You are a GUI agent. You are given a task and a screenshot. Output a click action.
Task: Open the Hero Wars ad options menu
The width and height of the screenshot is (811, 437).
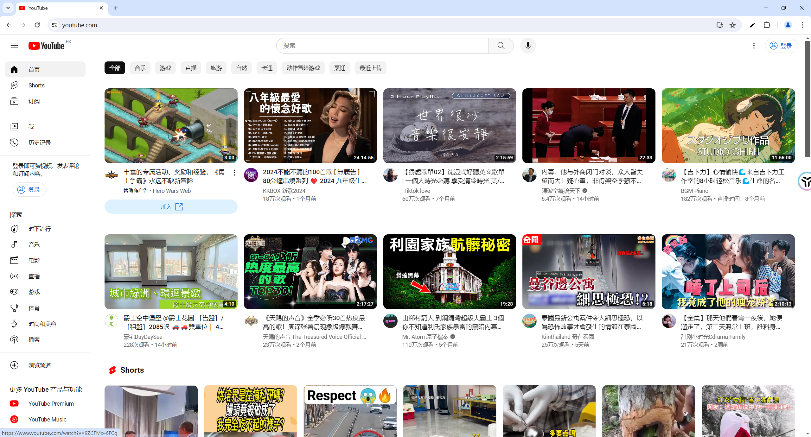[x=234, y=173]
